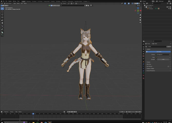Select the Measure tool
The height and width of the screenshot is (123, 172).
pos(2,32)
